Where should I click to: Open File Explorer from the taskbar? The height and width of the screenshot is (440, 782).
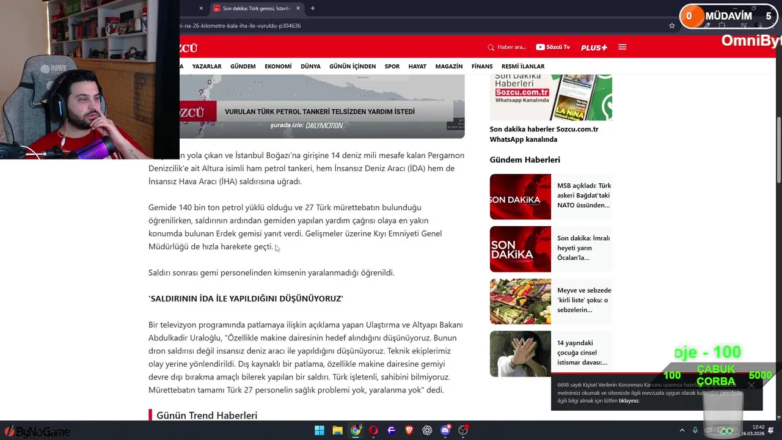pyautogui.click(x=337, y=430)
